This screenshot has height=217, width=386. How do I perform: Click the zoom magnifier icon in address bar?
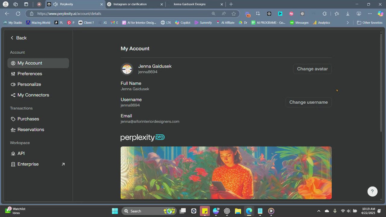[214, 14]
